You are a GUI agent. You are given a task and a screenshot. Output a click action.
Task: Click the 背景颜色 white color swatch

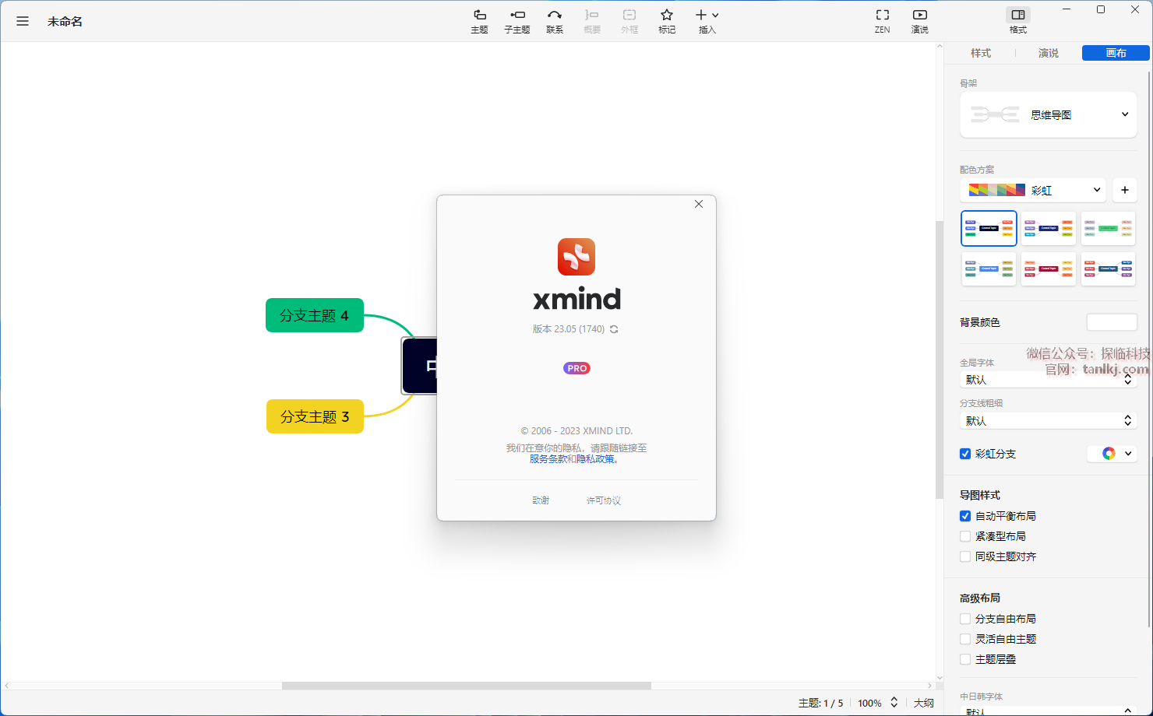pos(1112,322)
